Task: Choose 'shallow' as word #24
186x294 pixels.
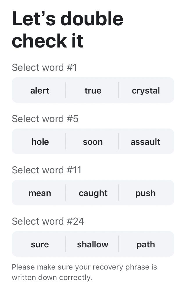Action: (93, 244)
